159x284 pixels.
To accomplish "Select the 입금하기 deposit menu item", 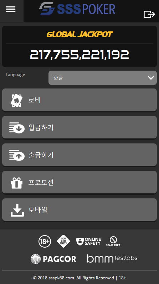I will [79, 127].
